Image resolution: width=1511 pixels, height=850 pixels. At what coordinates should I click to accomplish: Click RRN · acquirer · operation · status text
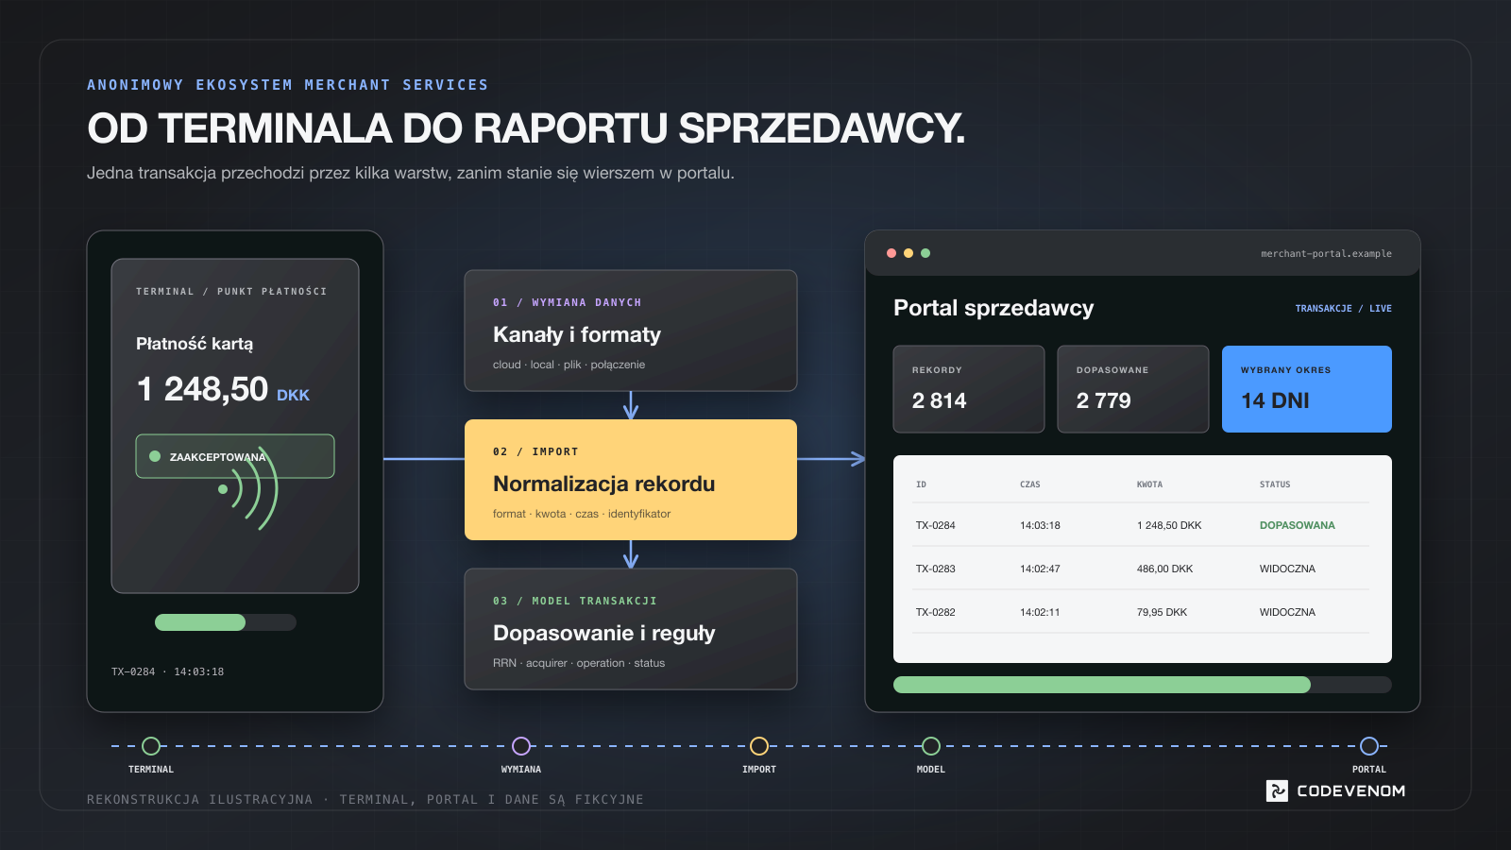[x=579, y=663]
